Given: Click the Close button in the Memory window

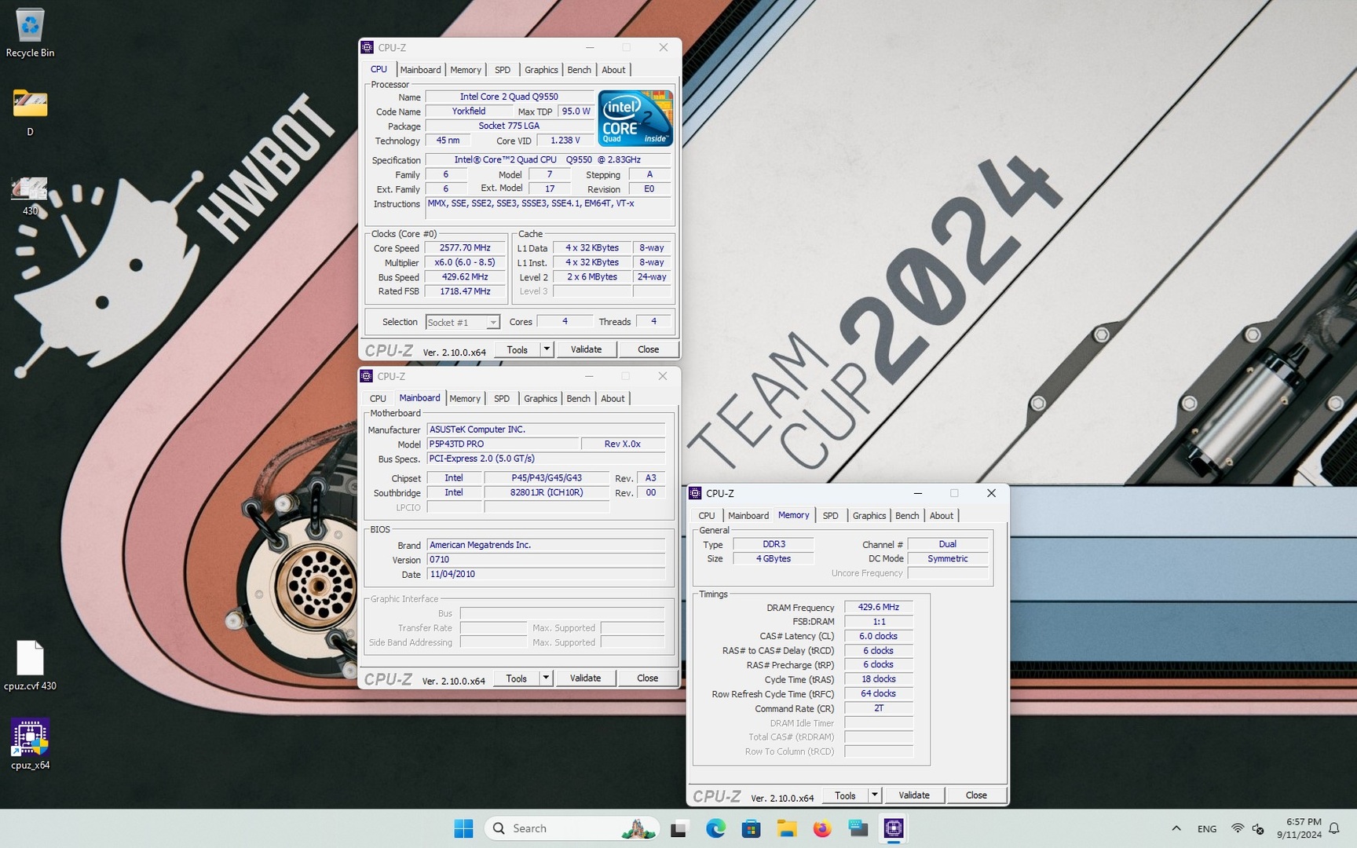Looking at the screenshot, I should [x=976, y=795].
